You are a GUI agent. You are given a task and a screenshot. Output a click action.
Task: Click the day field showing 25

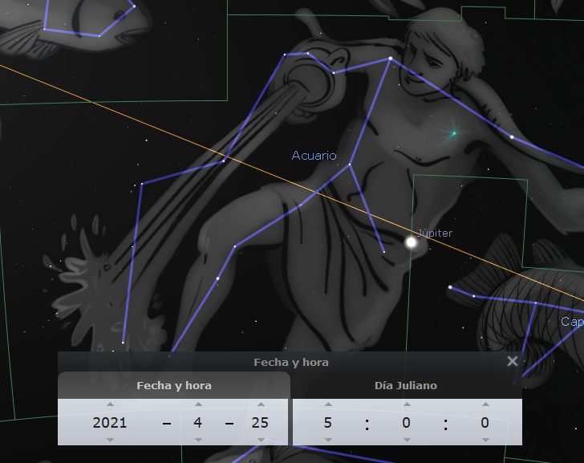click(x=259, y=422)
